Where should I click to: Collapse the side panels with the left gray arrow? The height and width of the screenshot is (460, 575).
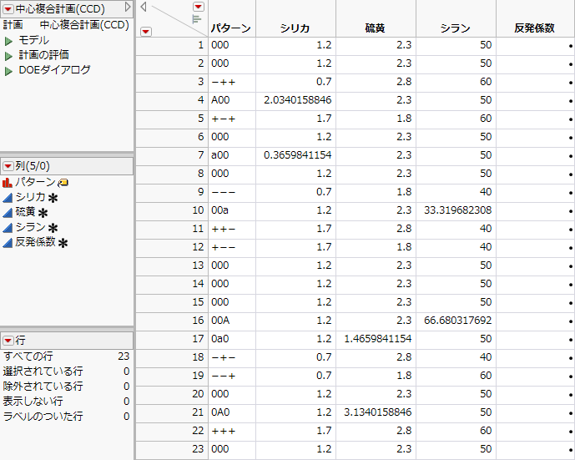[x=144, y=7]
